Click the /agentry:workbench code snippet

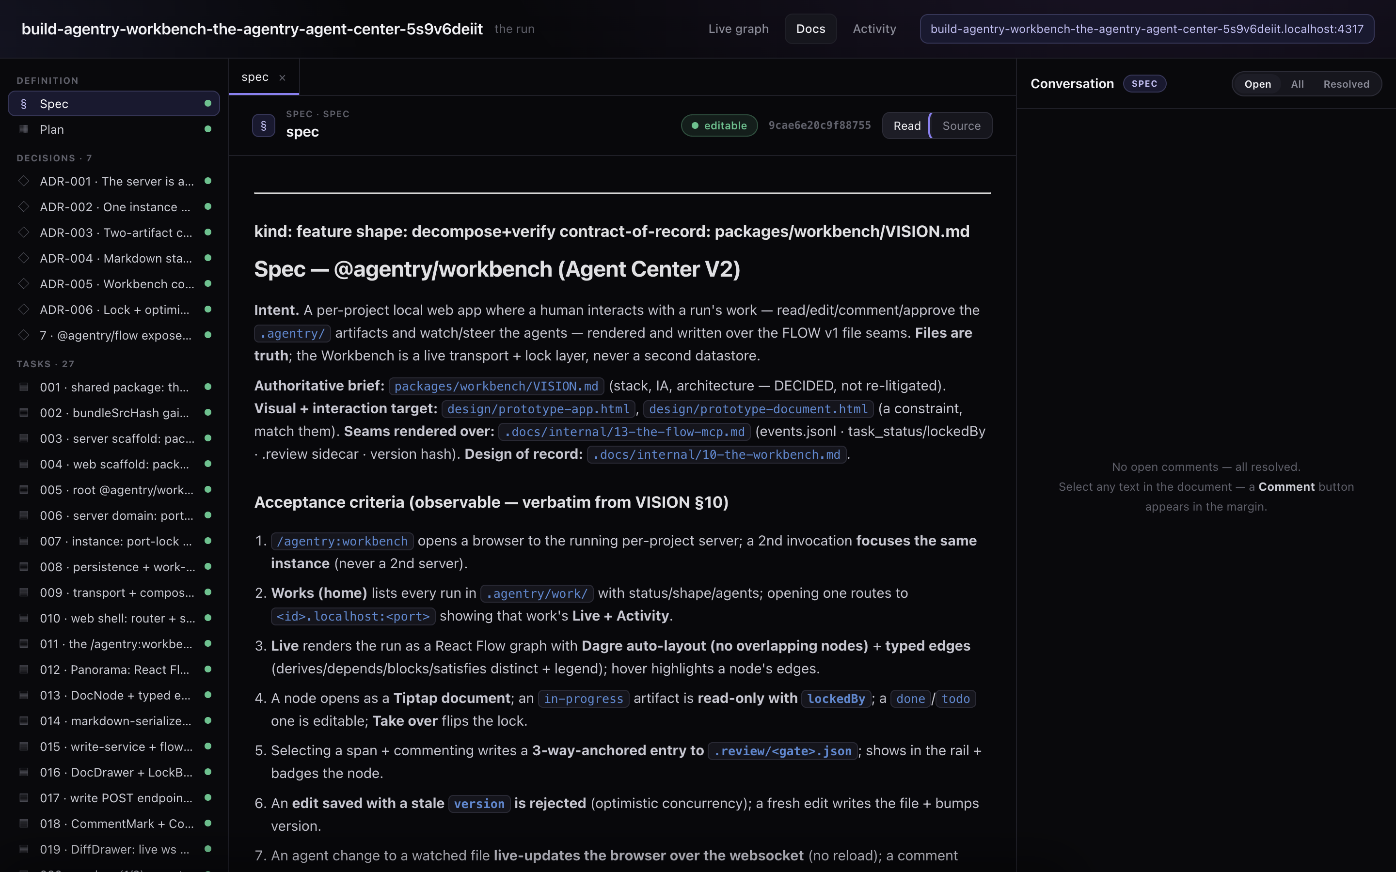342,541
